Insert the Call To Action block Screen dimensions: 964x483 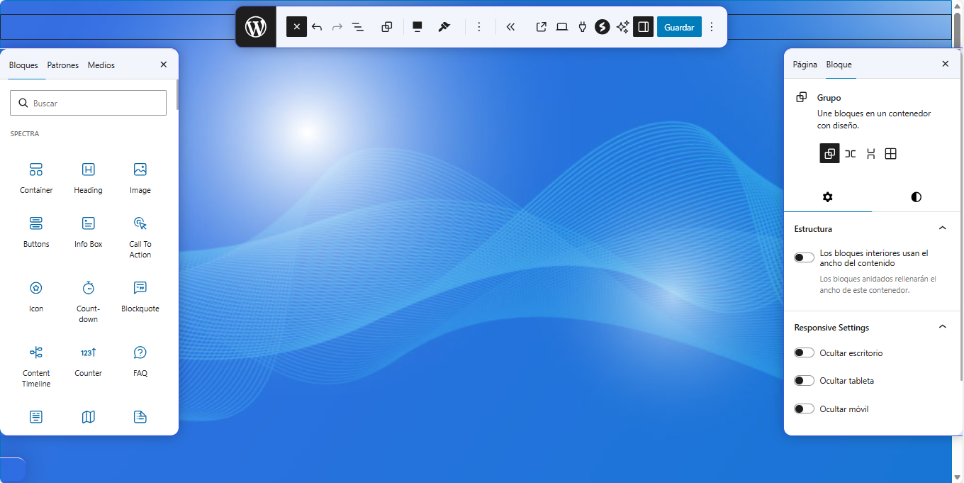click(x=140, y=237)
